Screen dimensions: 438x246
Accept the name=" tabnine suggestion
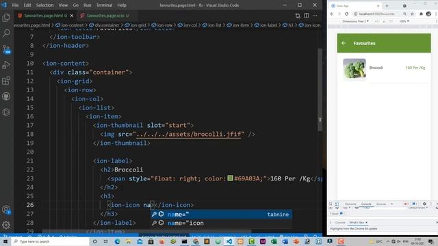221,214
